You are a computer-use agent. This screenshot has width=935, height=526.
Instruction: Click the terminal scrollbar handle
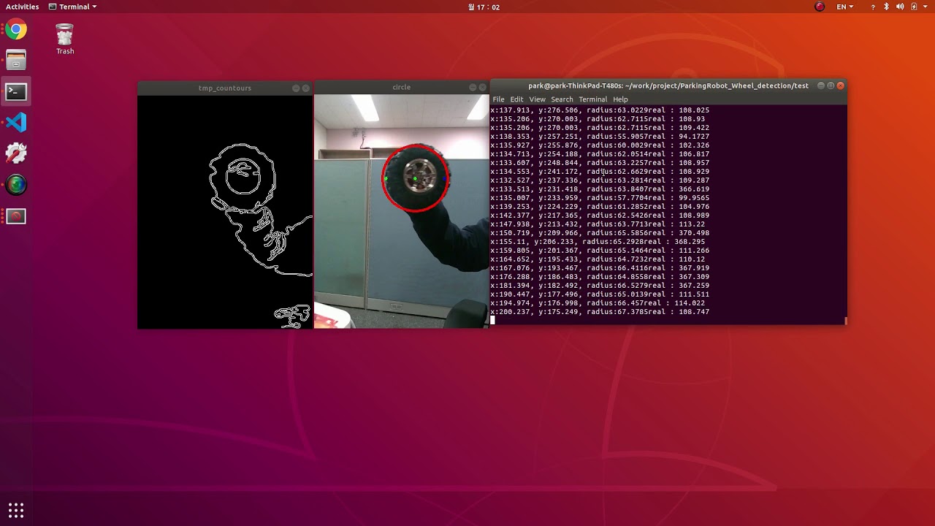[846, 320]
